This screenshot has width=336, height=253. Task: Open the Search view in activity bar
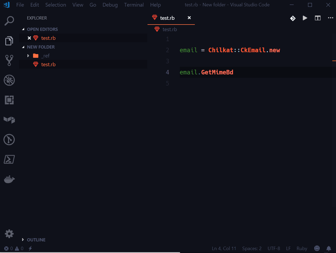click(x=9, y=21)
